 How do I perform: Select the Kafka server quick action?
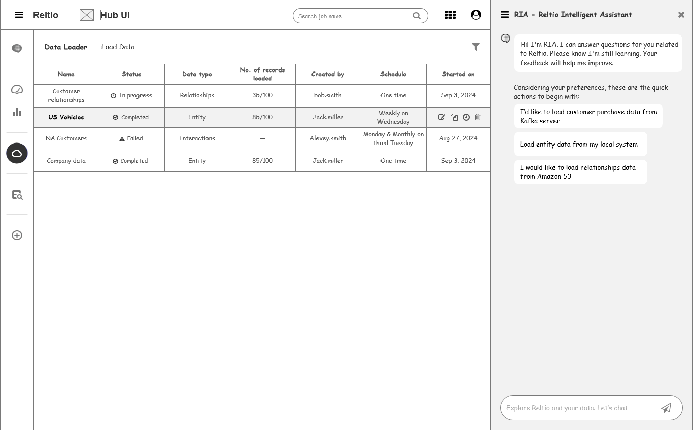point(588,116)
